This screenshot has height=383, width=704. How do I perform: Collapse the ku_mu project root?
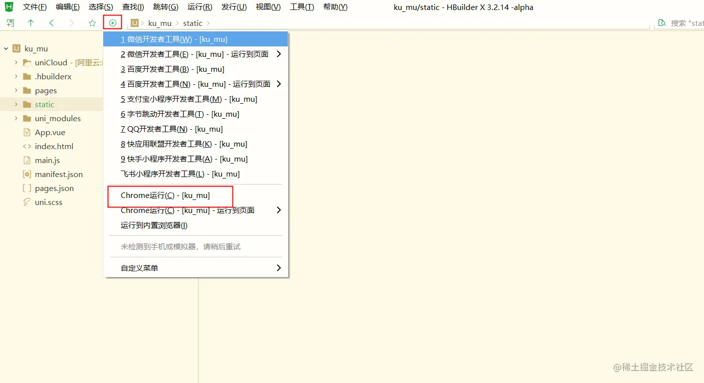point(6,48)
